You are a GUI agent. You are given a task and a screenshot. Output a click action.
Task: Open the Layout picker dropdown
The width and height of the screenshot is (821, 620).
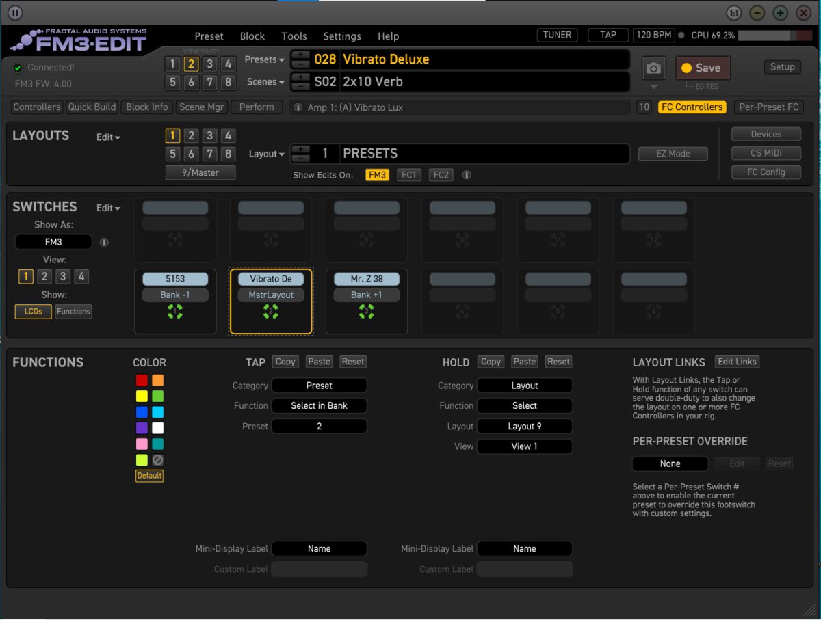(x=267, y=154)
